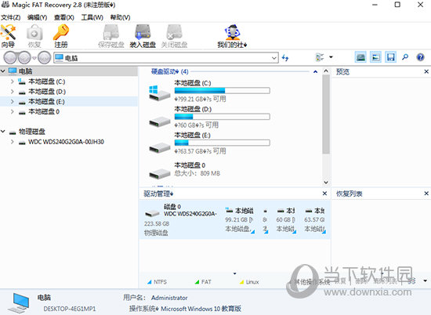Click the Linux legend label

[252, 282]
